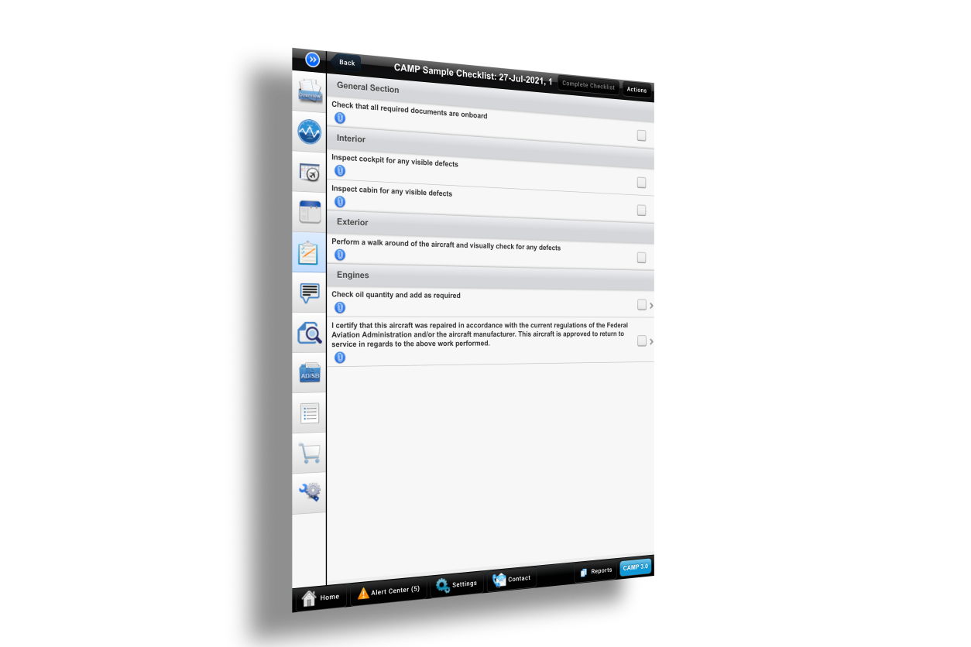This screenshot has width=971, height=647.
Task: Open the speech-bubble discrepancies sidebar icon
Action: tap(309, 293)
